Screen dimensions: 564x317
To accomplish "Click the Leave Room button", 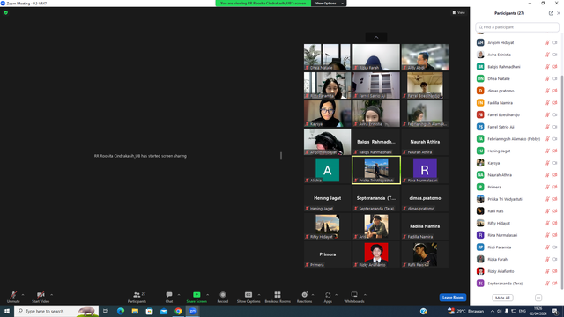I will (452, 298).
